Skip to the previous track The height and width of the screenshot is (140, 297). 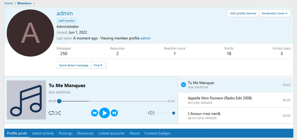94,113
